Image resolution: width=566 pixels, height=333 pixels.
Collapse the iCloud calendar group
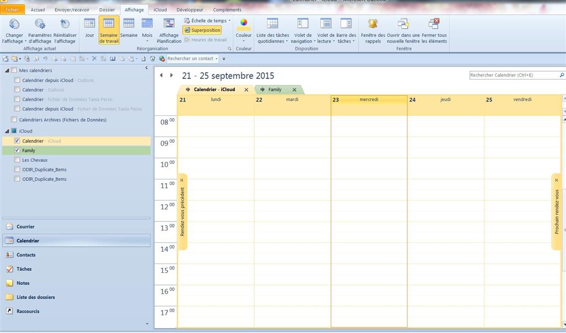coord(7,131)
